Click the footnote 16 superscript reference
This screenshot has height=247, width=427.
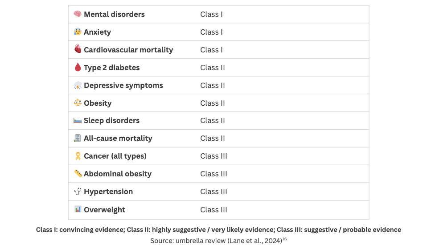284,239
